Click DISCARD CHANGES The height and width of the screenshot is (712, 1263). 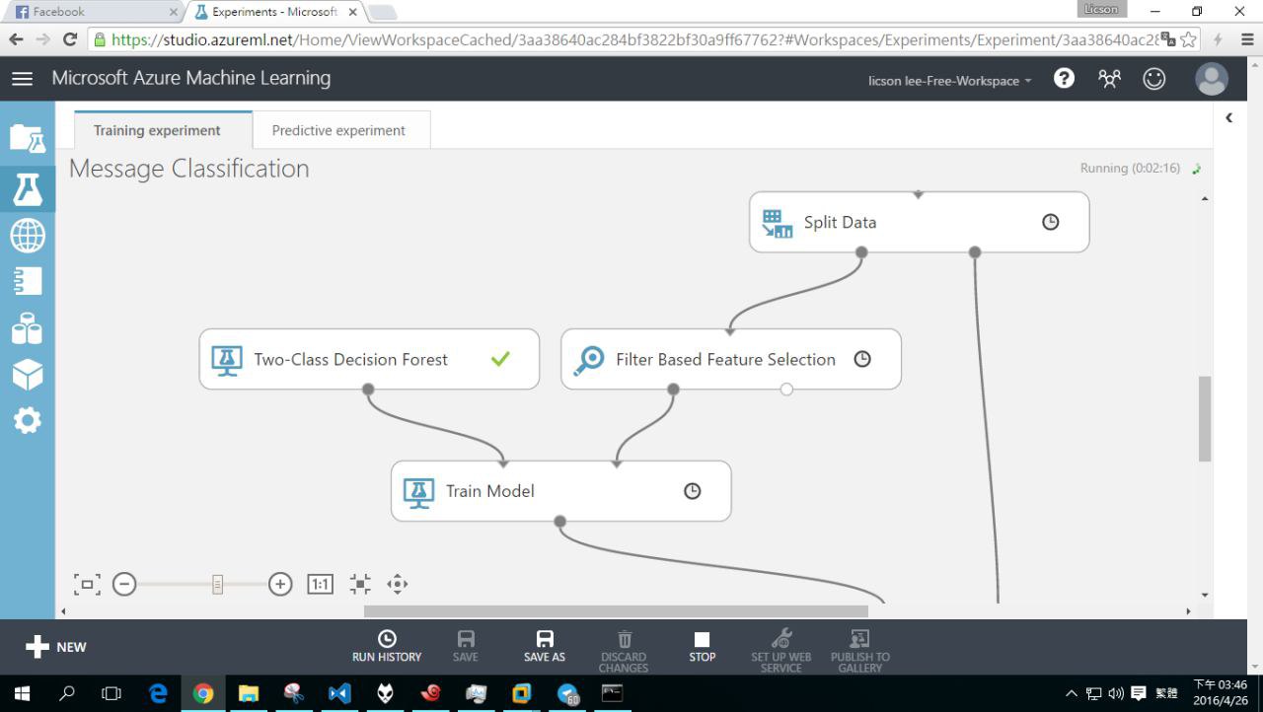click(x=624, y=651)
